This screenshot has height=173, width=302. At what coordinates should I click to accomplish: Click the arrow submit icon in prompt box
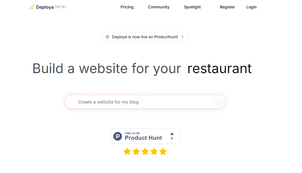pyautogui.click(x=219, y=102)
